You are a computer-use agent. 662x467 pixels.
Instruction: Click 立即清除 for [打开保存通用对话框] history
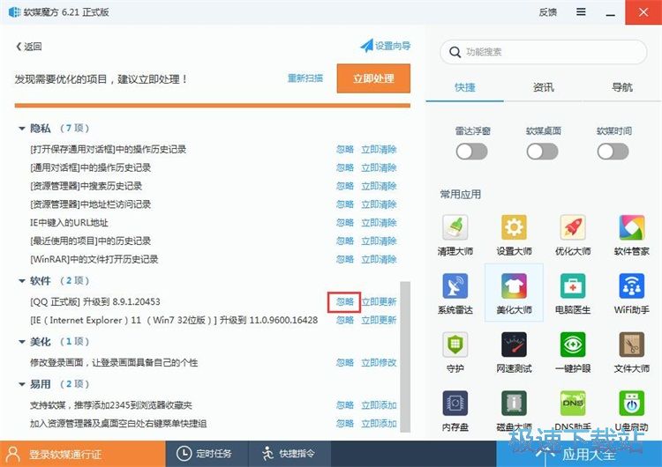pos(379,149)
